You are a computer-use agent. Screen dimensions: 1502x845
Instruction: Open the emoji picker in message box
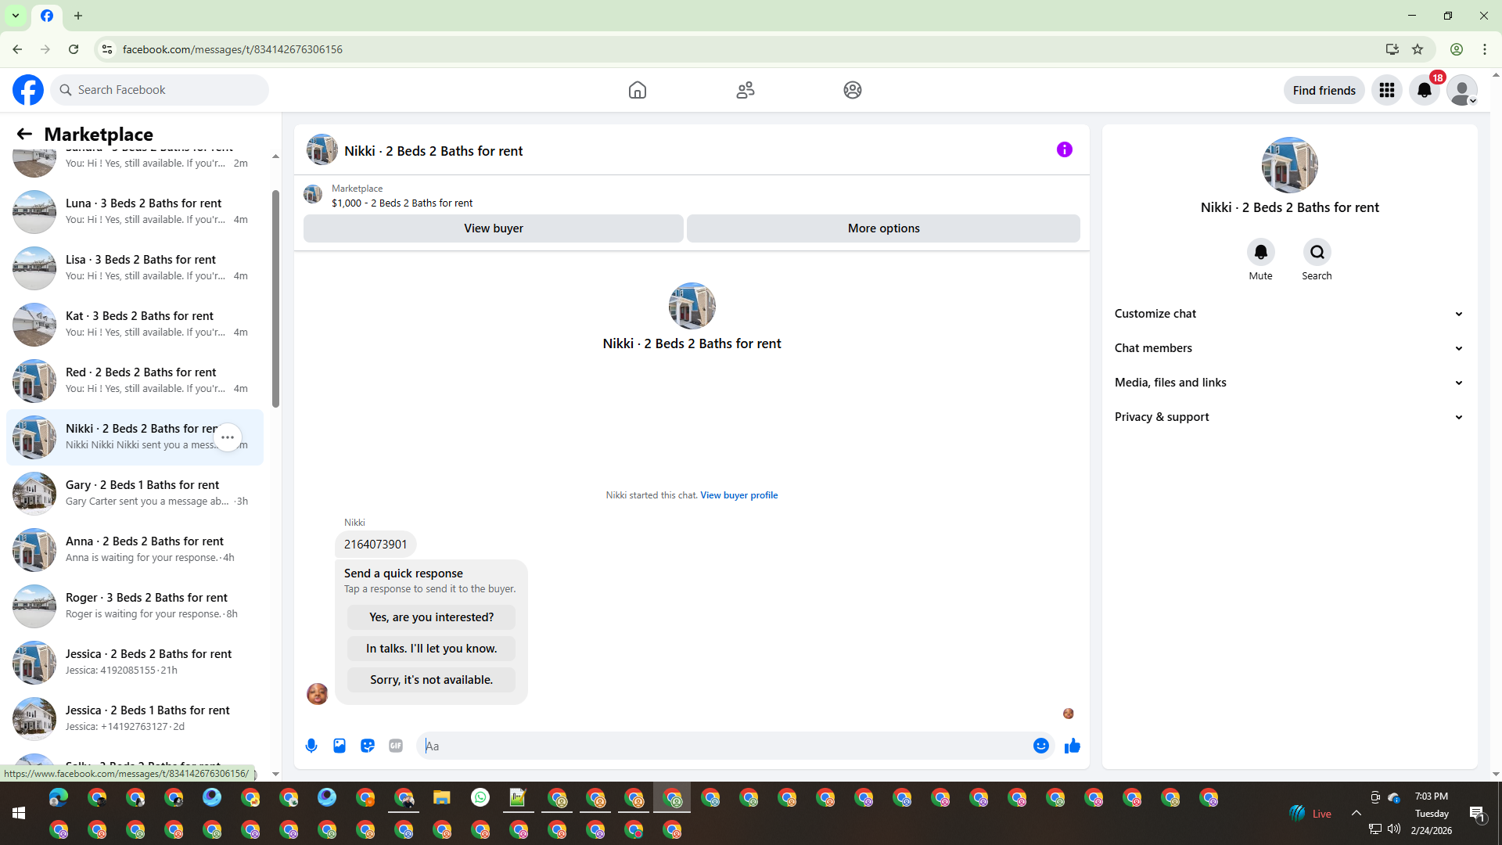[x=1040, y=746]
